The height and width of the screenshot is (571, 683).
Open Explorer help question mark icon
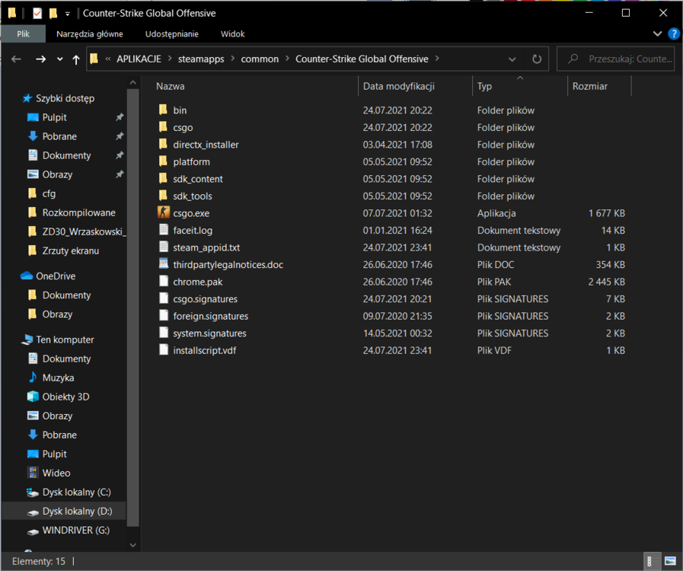pyautogui.click(x=674, y=34)
